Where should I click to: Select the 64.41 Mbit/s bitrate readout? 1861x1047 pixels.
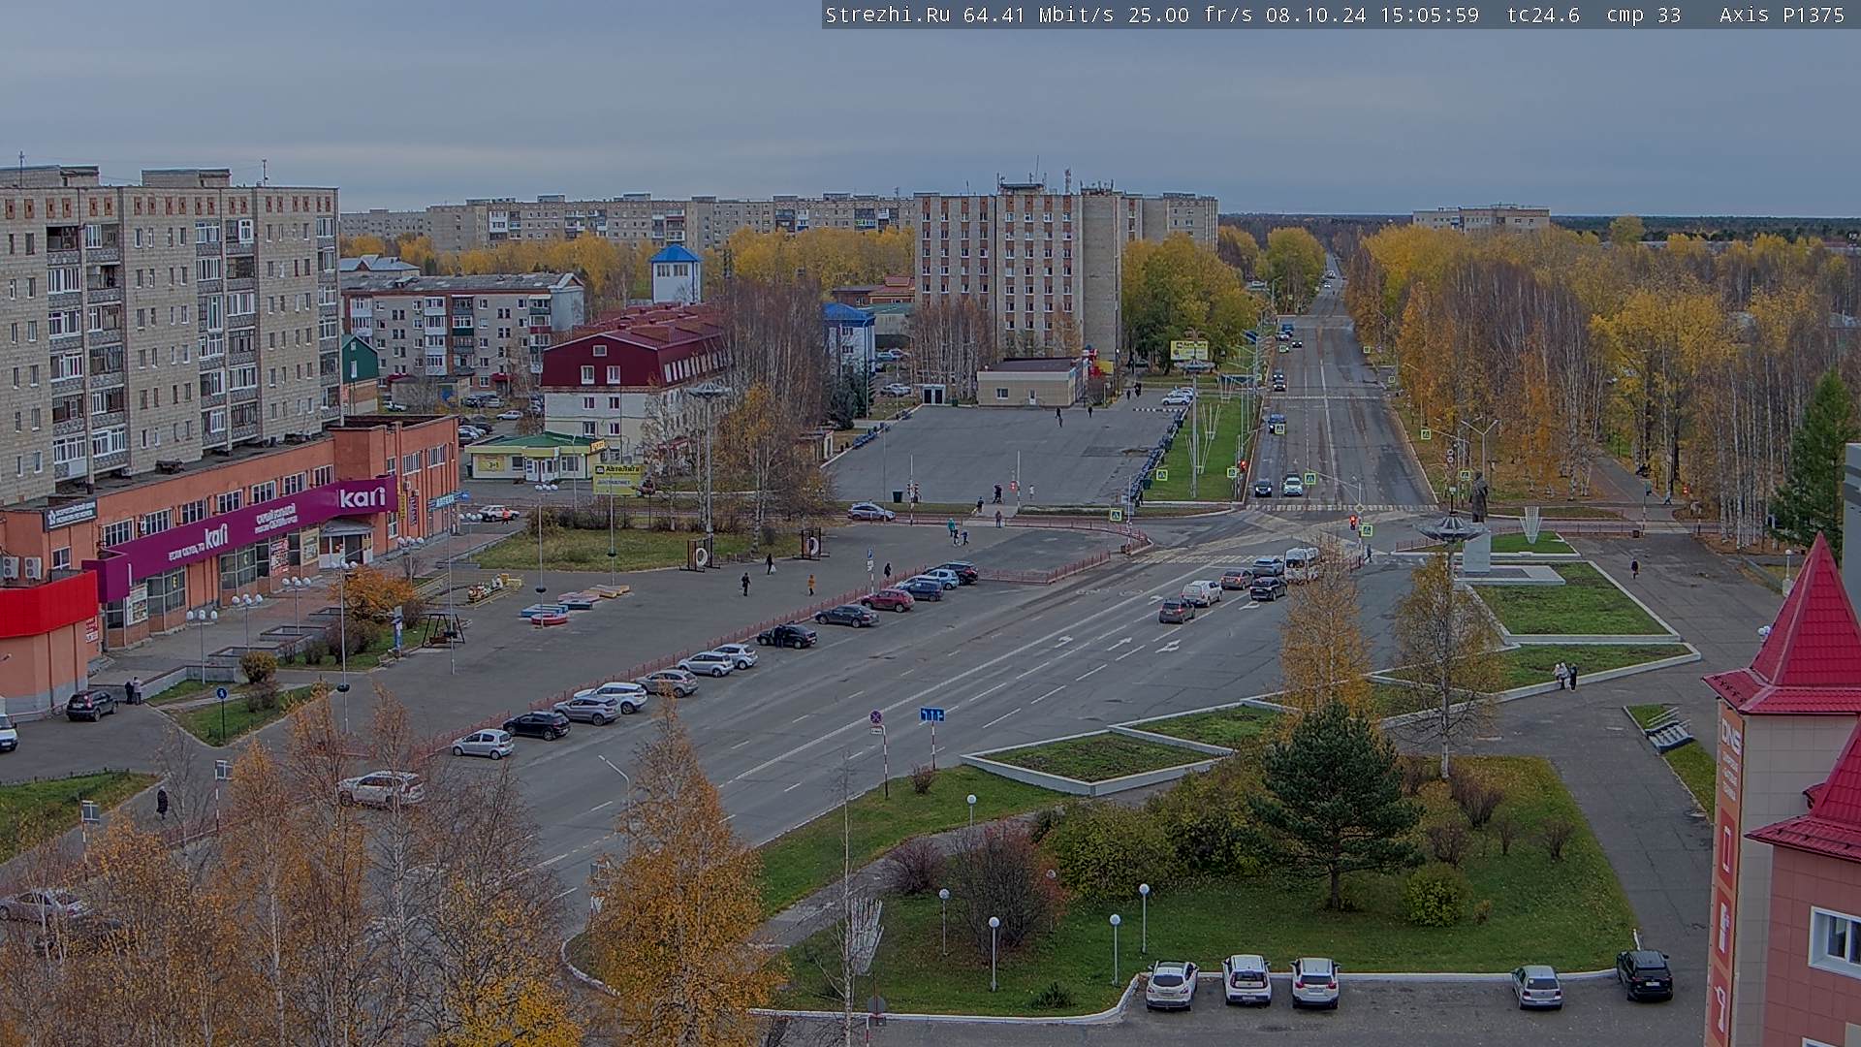1039,15
